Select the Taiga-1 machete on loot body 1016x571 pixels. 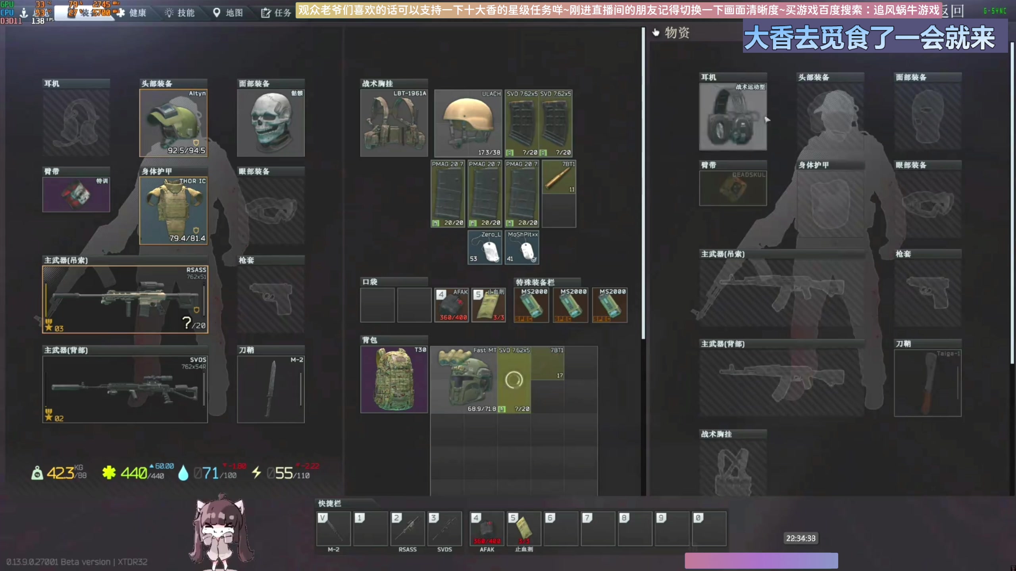(927, 383)
